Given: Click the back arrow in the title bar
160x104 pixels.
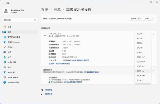Looking at the screenshot, I should click(3, 3).
